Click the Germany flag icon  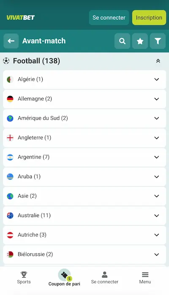point(10,99)
